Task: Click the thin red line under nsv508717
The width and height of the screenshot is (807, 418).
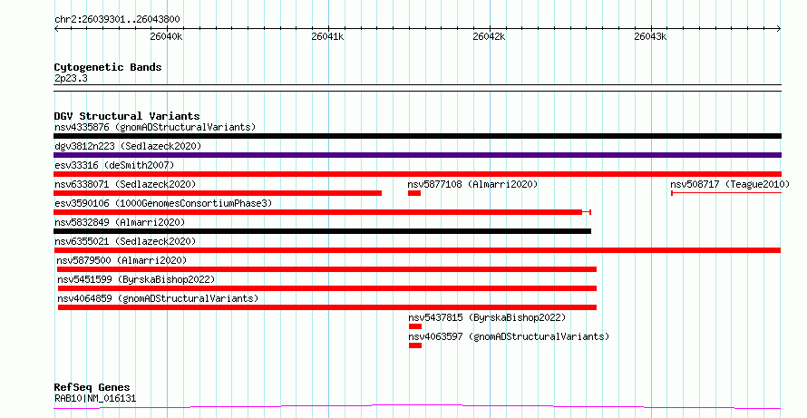Action: pyautogui.click(x=726, y=193)
